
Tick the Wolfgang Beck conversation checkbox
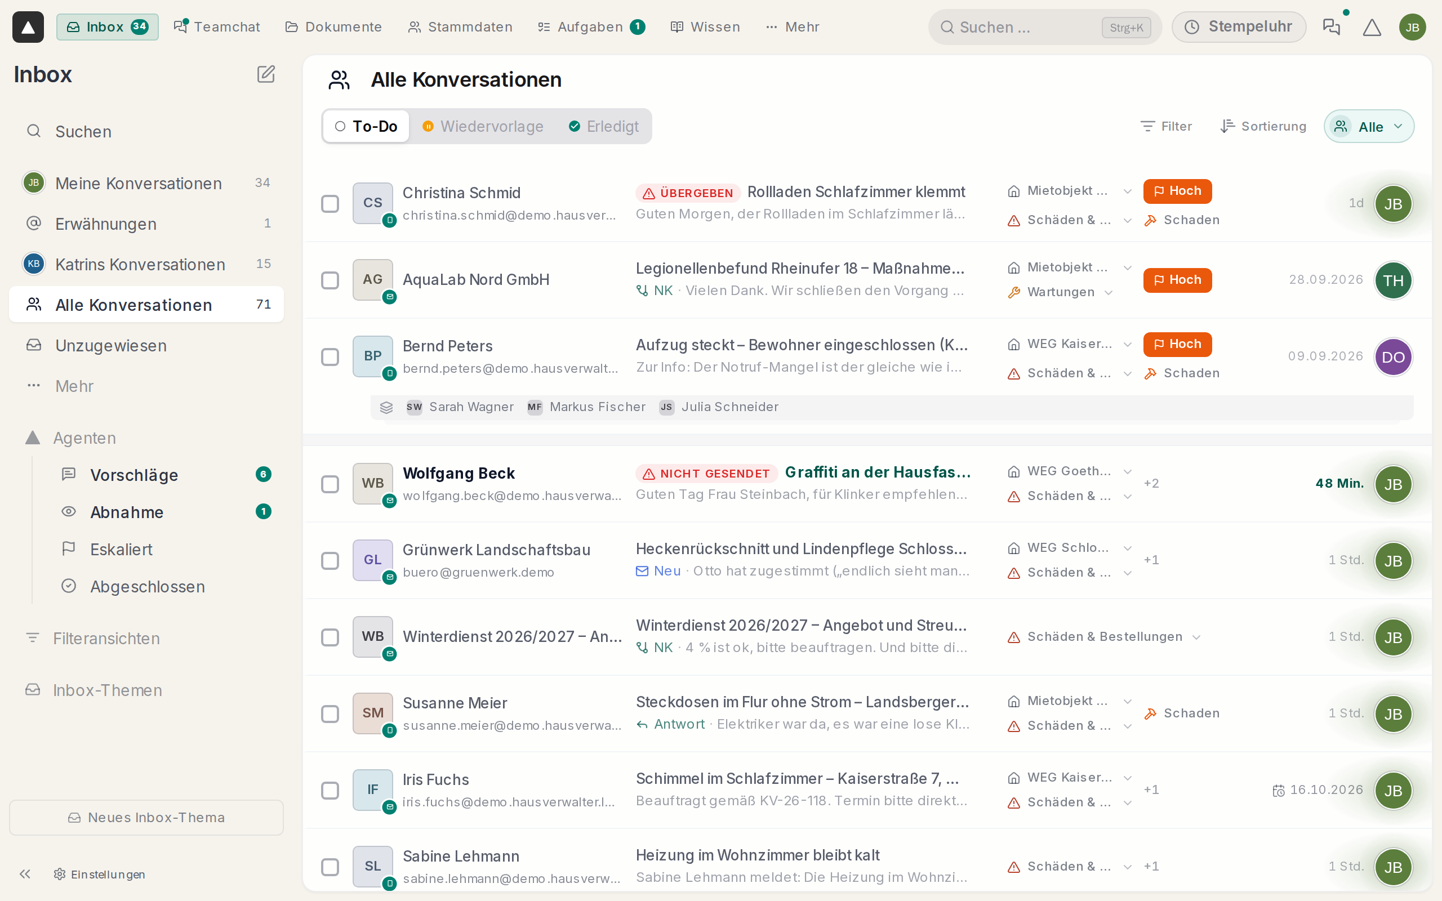tap(330, 484)
